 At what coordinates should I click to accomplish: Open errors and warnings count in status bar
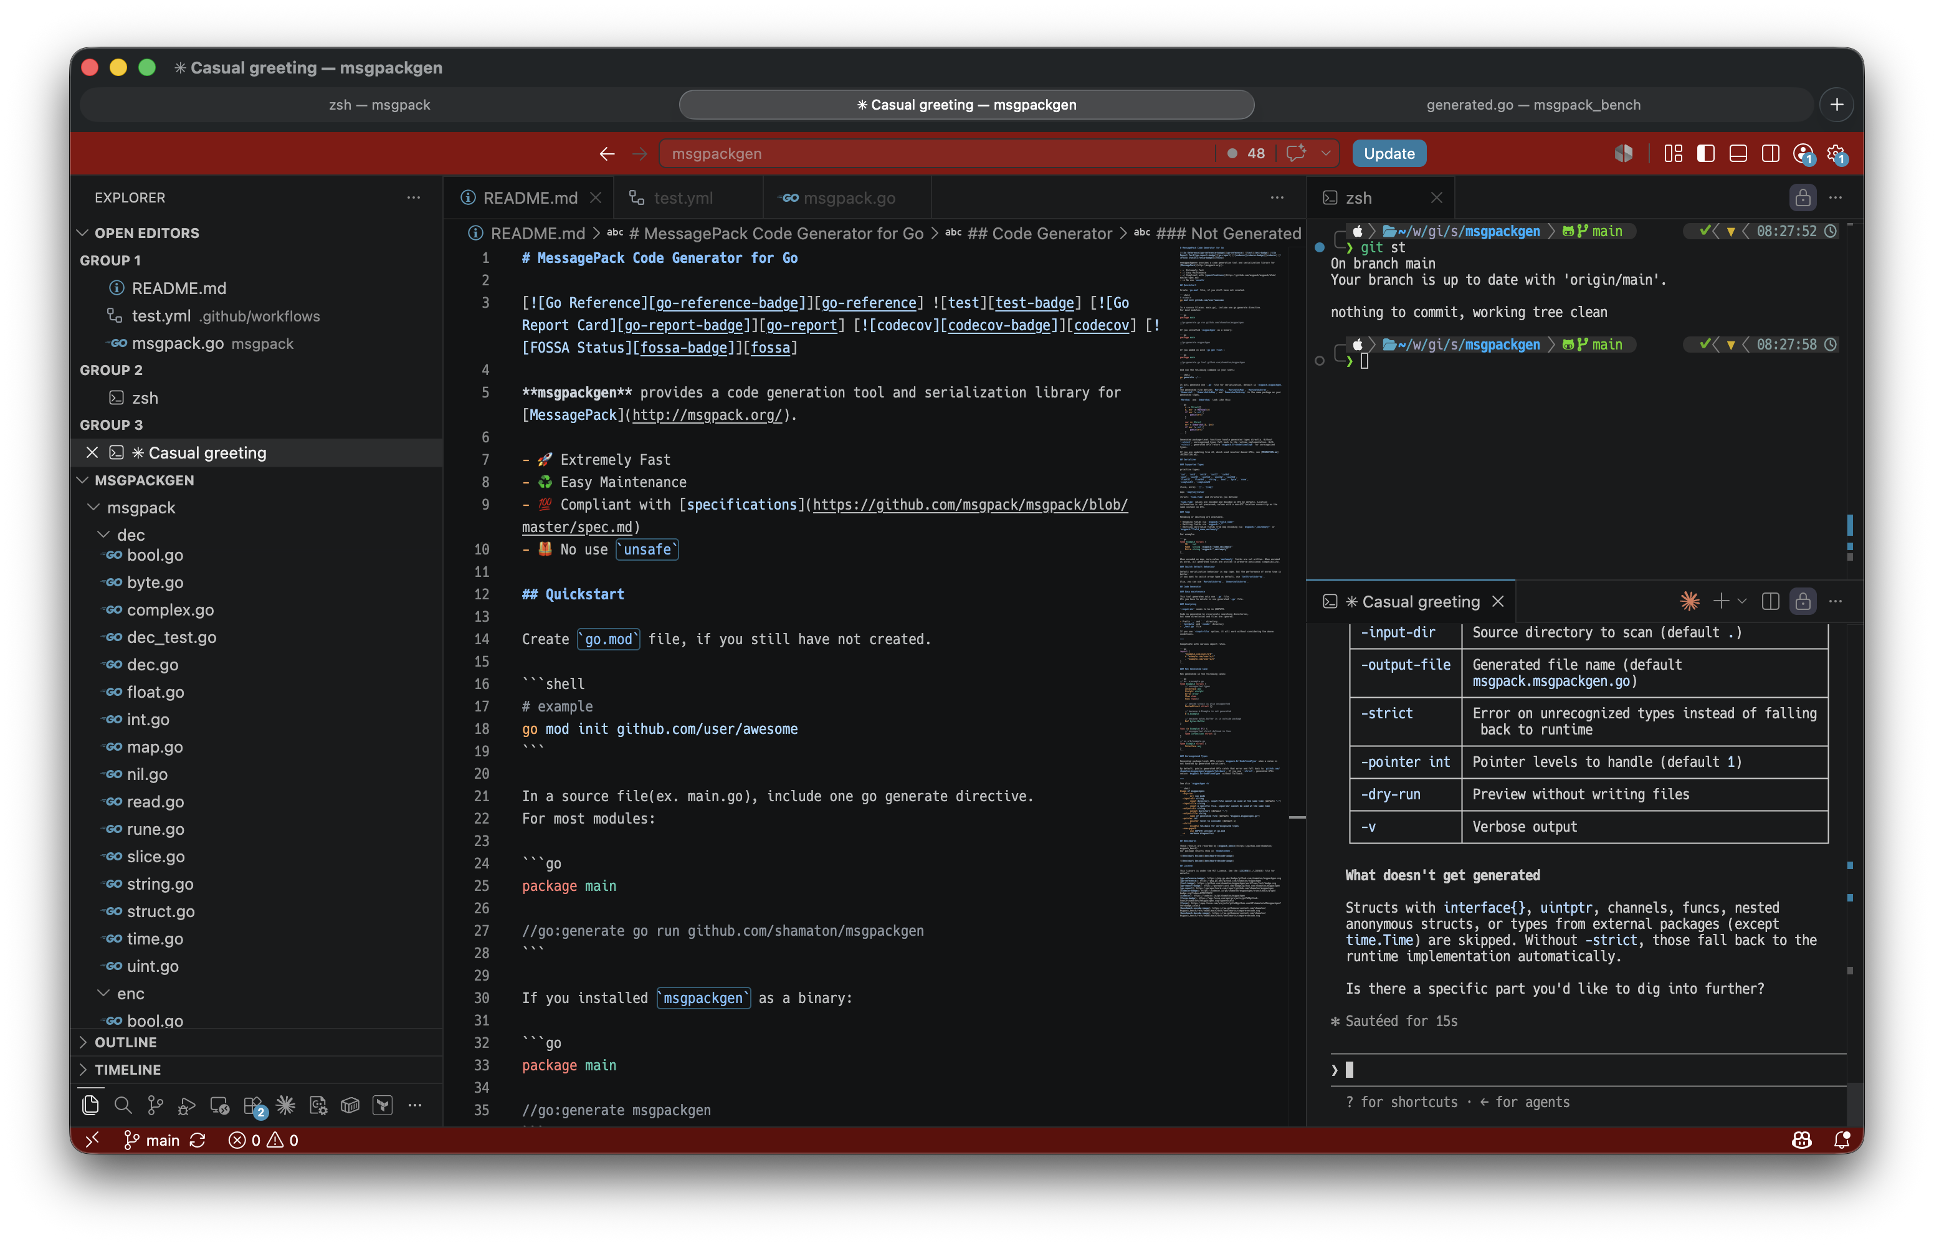(264, 1140)
